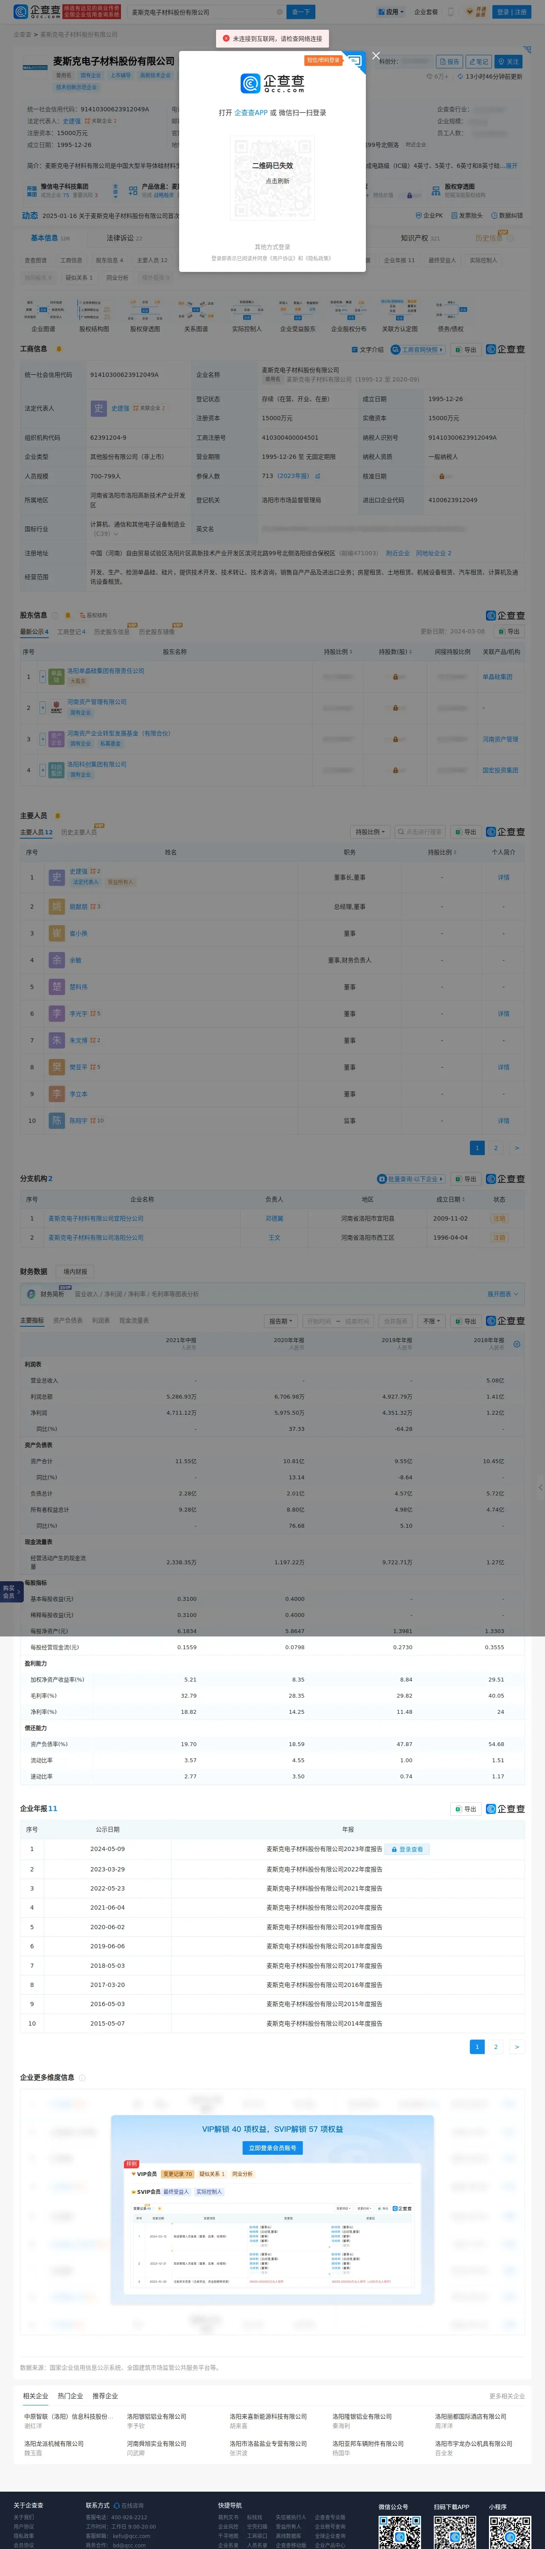The image size is (545, 2549).
Task: Open 2022年度报告 annual report row
Action: click(323, 1869)
